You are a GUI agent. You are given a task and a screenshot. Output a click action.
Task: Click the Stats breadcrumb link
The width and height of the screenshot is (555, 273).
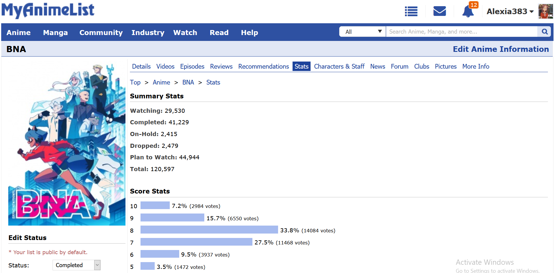pyautogui.click(x=213, y=82)
